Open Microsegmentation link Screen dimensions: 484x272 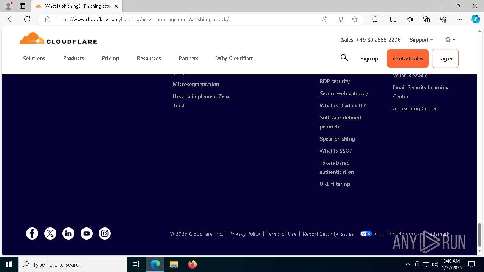[x=196, y=84]
